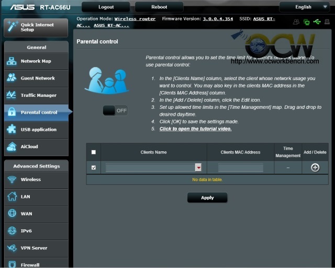Click the Time Management column header
Screen dimensions: 335x268
pyautogui.click(x=288, y=152)
